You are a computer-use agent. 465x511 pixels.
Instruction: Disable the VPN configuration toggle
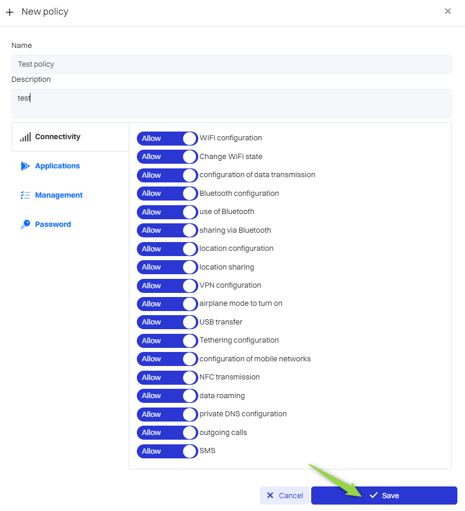pos(167,286)
